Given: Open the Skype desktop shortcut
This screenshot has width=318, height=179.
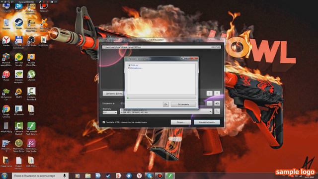Looking at the screenshot, I should (19, 7).
